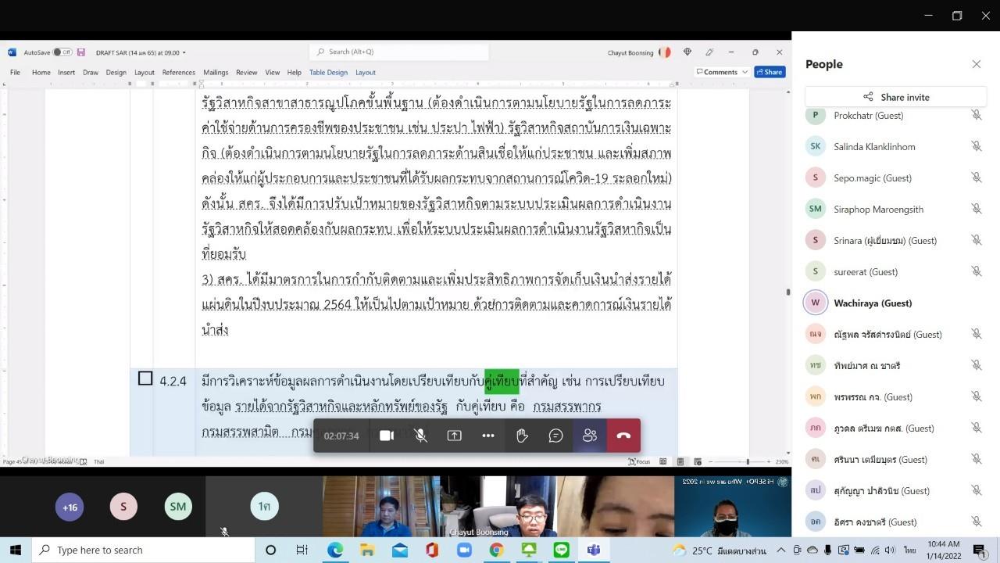
Task: Turn on camera in meeting toolbar
Action: tap(386, 436)
